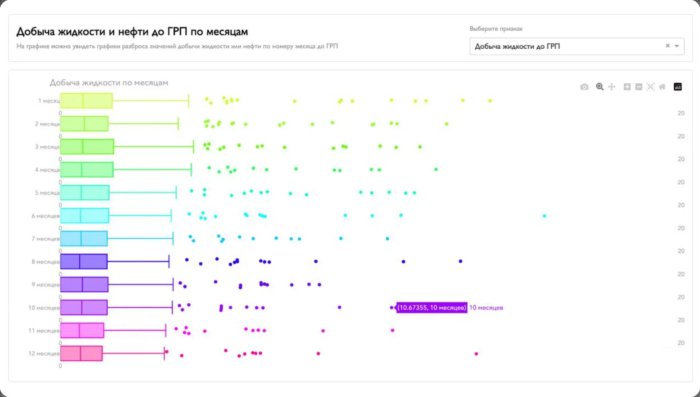
Task: Click the 3 месяца green box
Action: click(x=87, y=147)
